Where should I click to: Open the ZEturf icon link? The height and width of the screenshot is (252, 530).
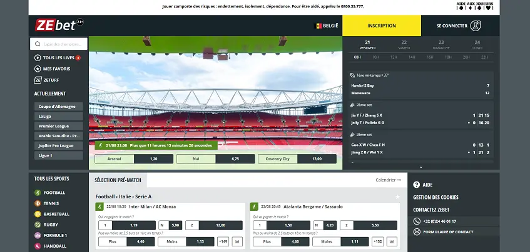point(38,80)
